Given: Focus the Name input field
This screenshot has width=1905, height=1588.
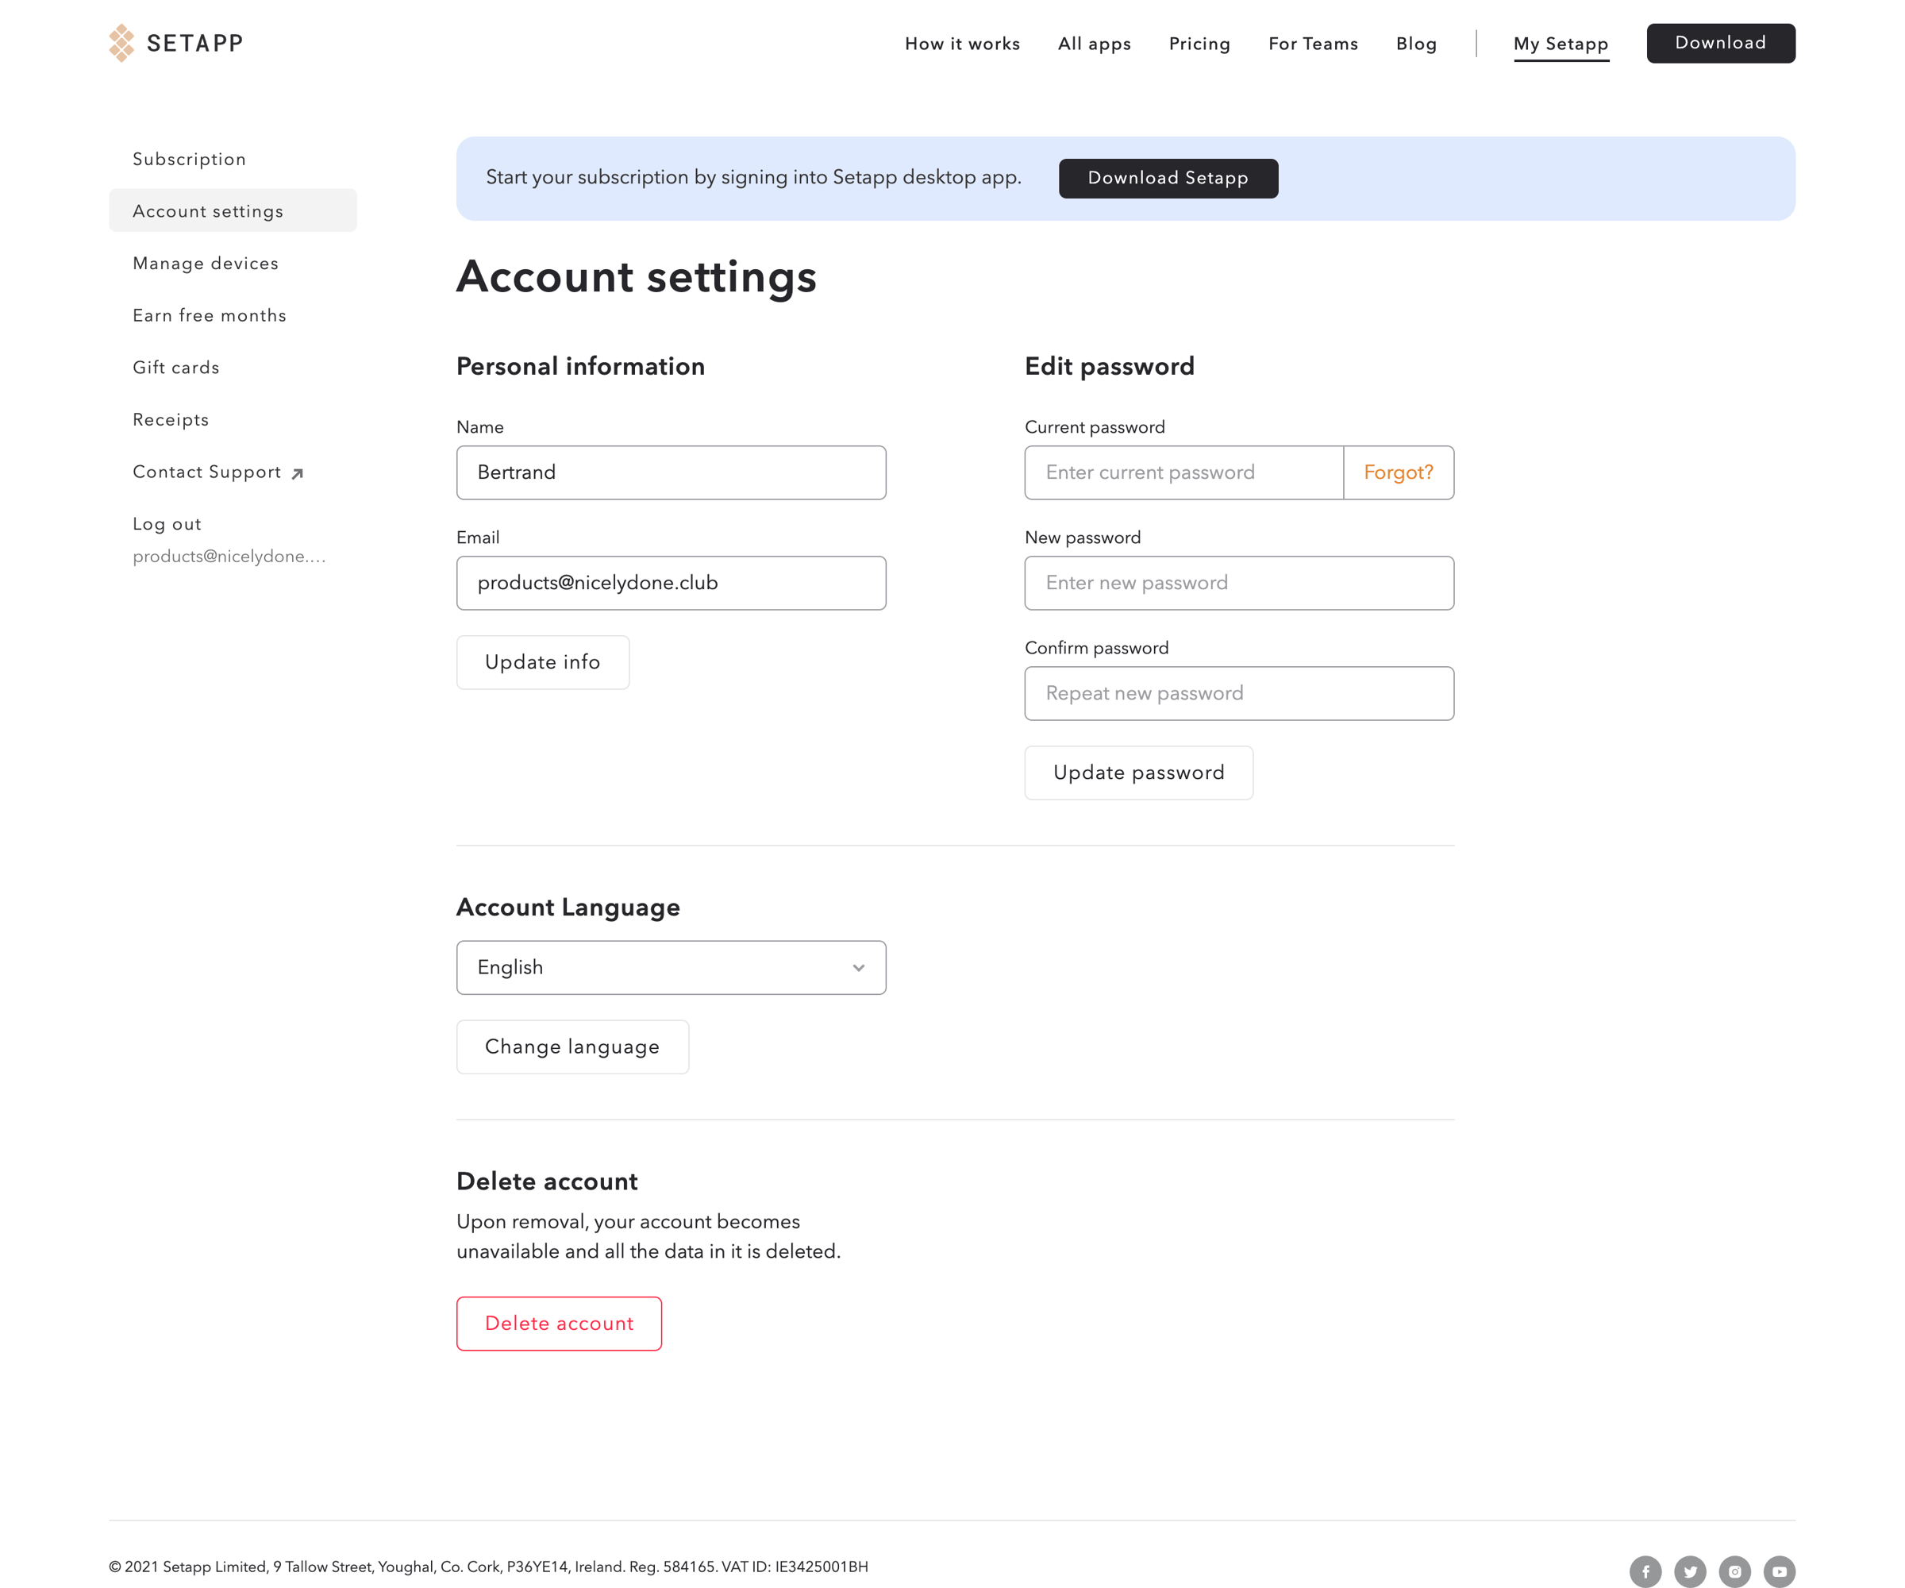Looking at the screenshot, I should [672, 472].
